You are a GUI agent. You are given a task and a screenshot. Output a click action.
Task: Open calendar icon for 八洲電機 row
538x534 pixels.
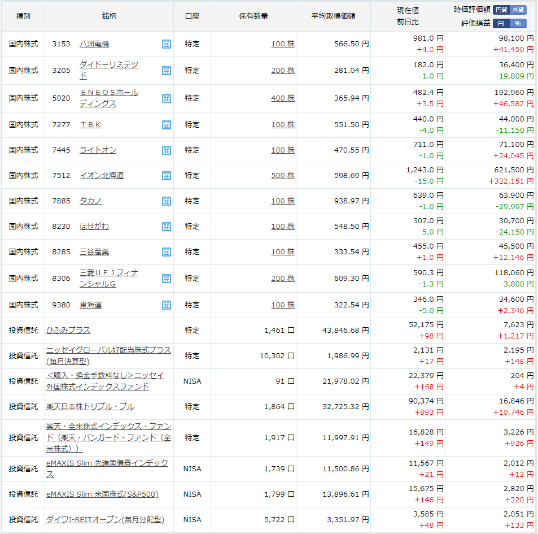point(167,44)
